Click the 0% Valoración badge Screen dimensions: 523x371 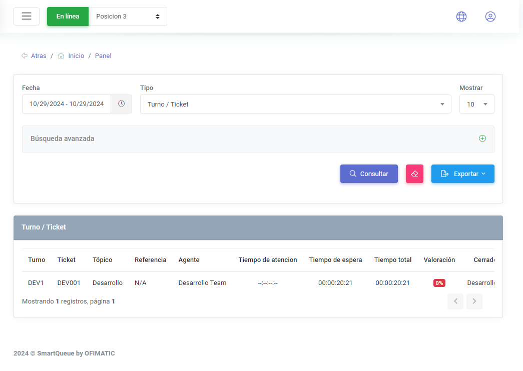click(439, 283)
